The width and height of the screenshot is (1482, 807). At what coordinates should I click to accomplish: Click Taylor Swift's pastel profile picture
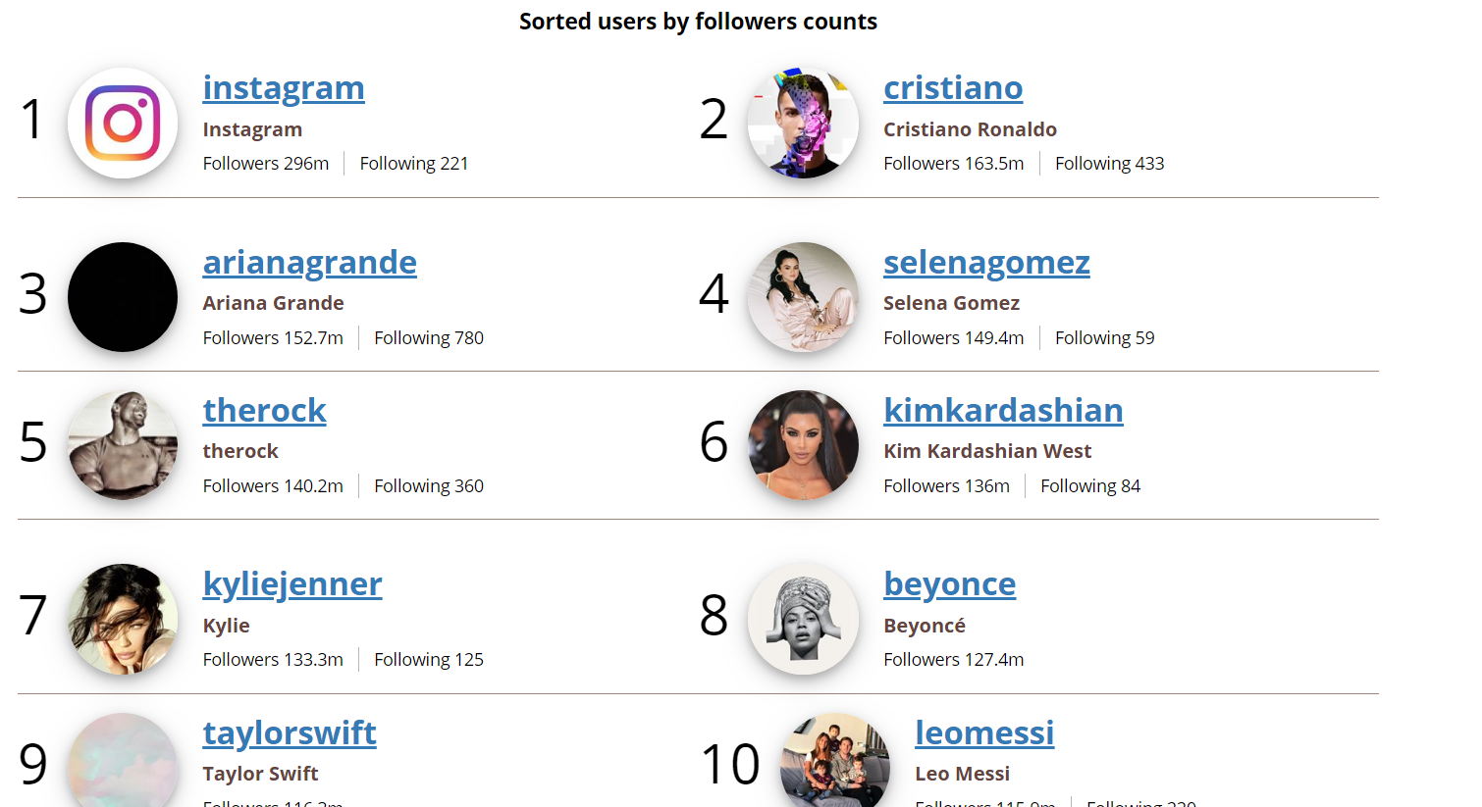123,761
